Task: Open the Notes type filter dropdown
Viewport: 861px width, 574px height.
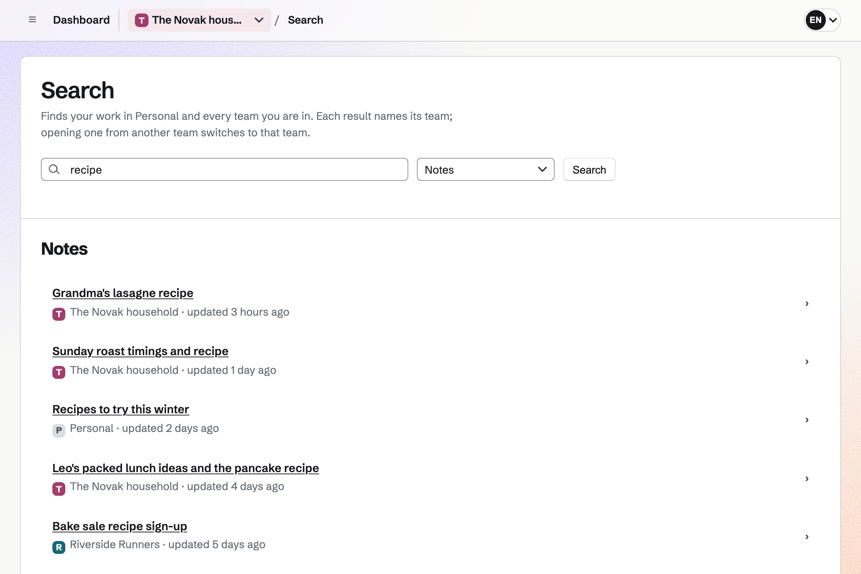Action: tap(485, 169)
